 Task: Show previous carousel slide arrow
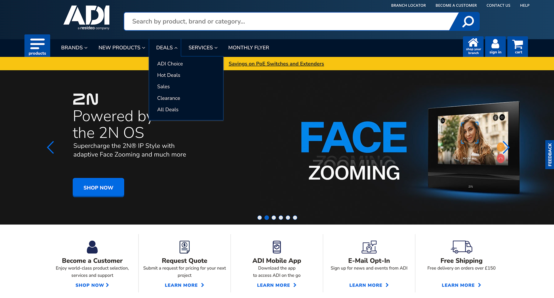click(50, 147)
